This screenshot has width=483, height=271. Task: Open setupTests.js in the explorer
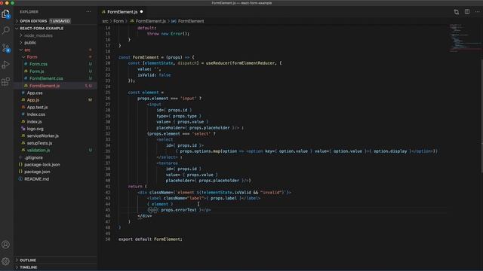coord(39,143)
